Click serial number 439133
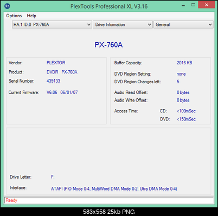218x216 pixels. (x=53, y=81)
